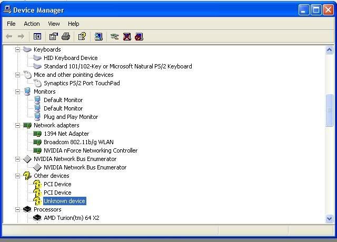Screen dimensions: 337x242
Task: Click the Plug and Play Monitor icon
Action: coord(37,117)
